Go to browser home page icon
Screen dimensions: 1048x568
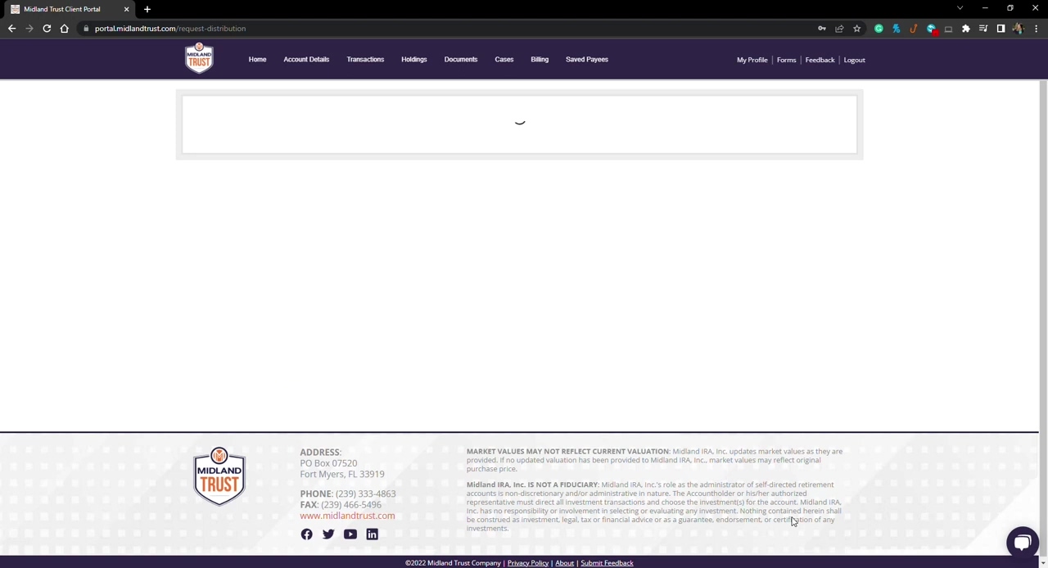pyautogui.click(x=64, y=29)
